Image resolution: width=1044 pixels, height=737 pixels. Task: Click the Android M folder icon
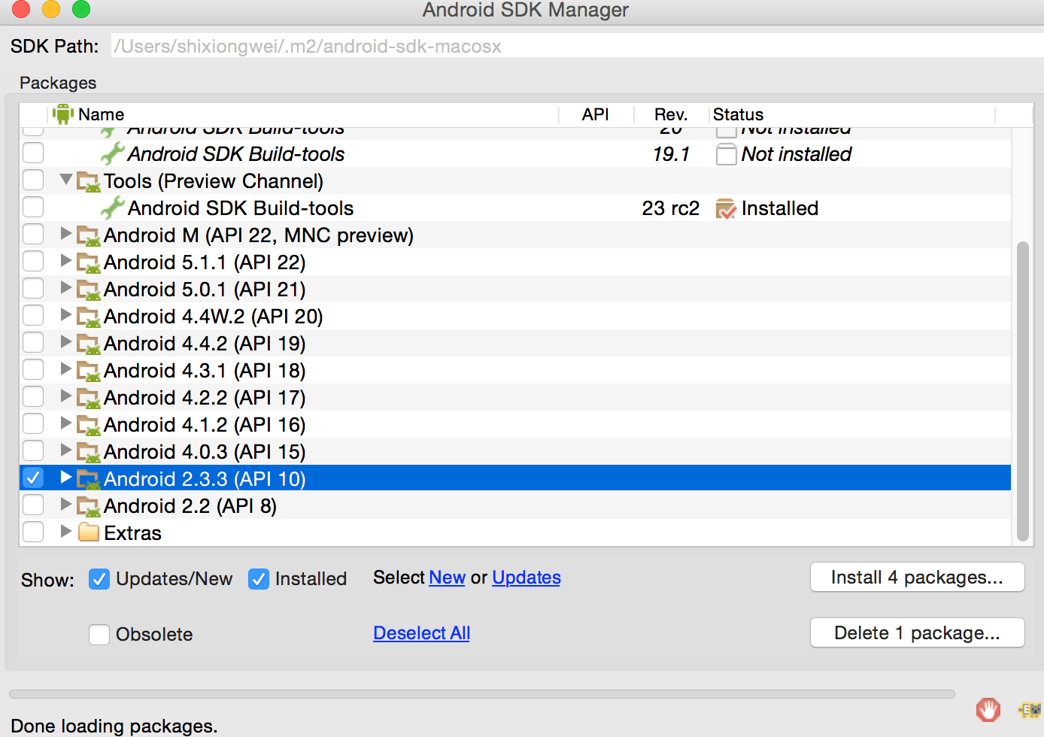click(x=89, y=235)
